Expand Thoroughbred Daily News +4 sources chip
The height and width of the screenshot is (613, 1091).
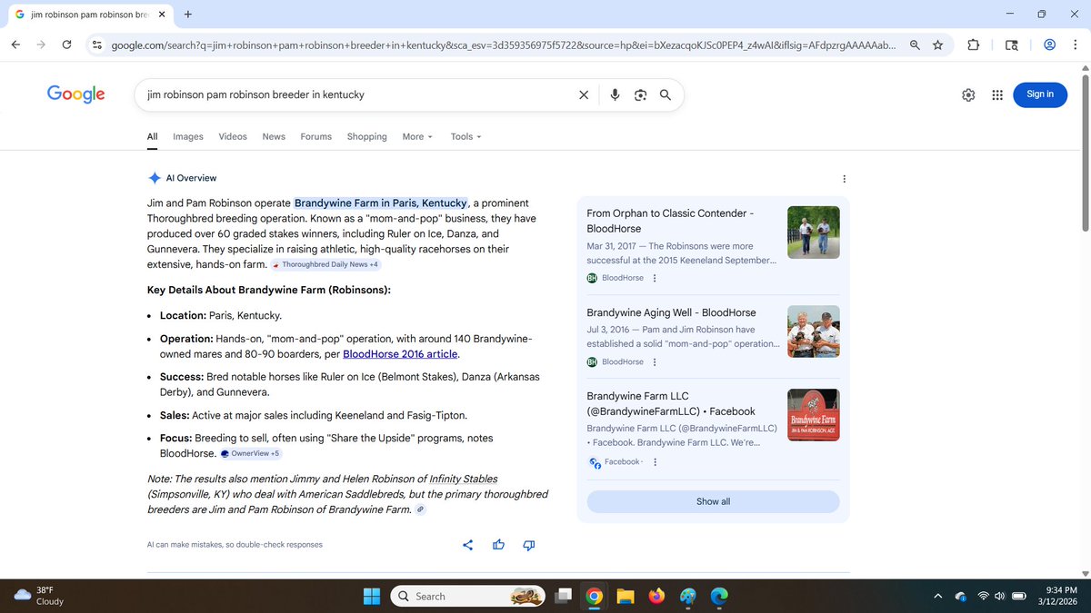326,264
